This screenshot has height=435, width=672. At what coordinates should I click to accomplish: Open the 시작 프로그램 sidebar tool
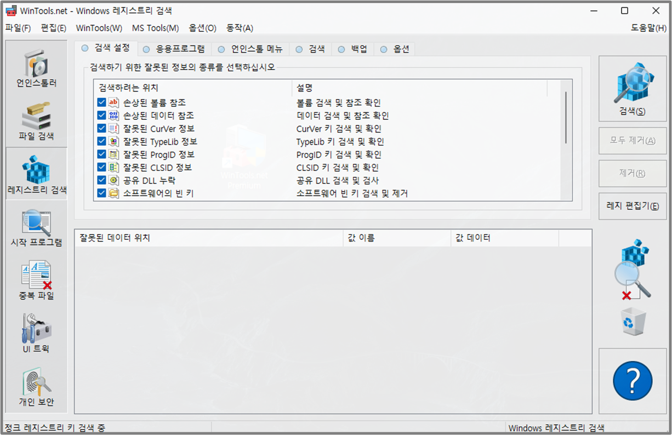click(x=36, y=227)
